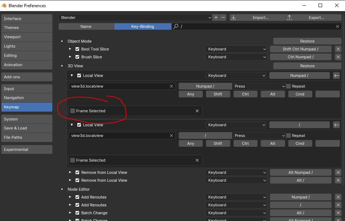The height and width of the screenshot is (221, 345).
Task: Clear the search field with X icon
Action: coord(337,26)
